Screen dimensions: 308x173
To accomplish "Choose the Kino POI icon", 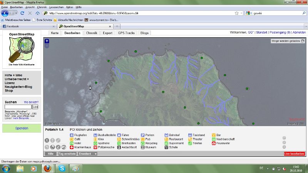I will tap(95, 139).
